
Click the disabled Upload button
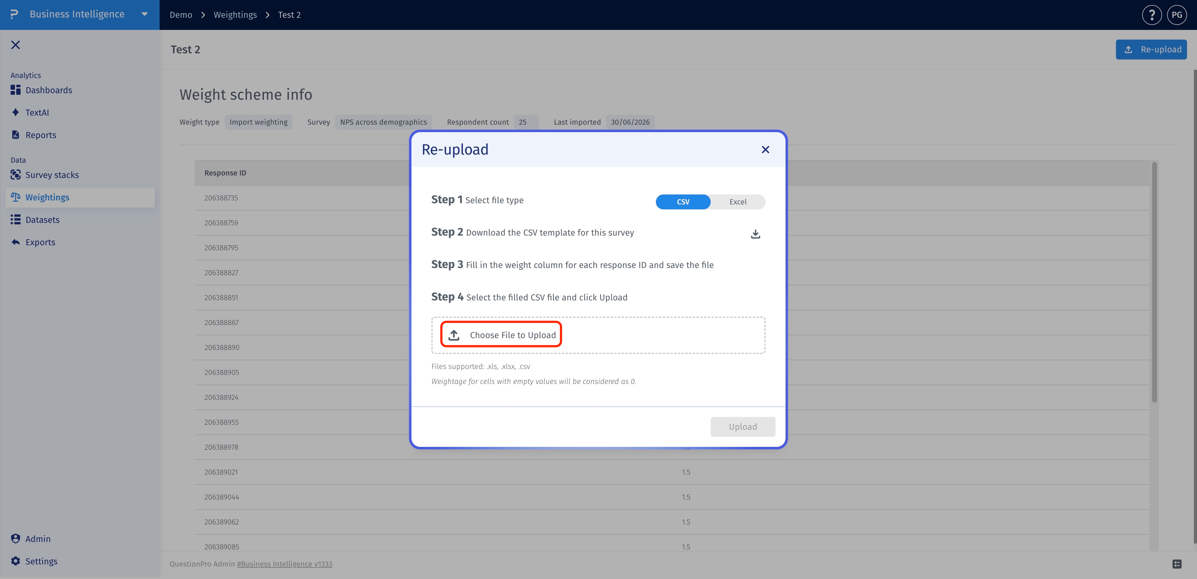click(743, 427)
